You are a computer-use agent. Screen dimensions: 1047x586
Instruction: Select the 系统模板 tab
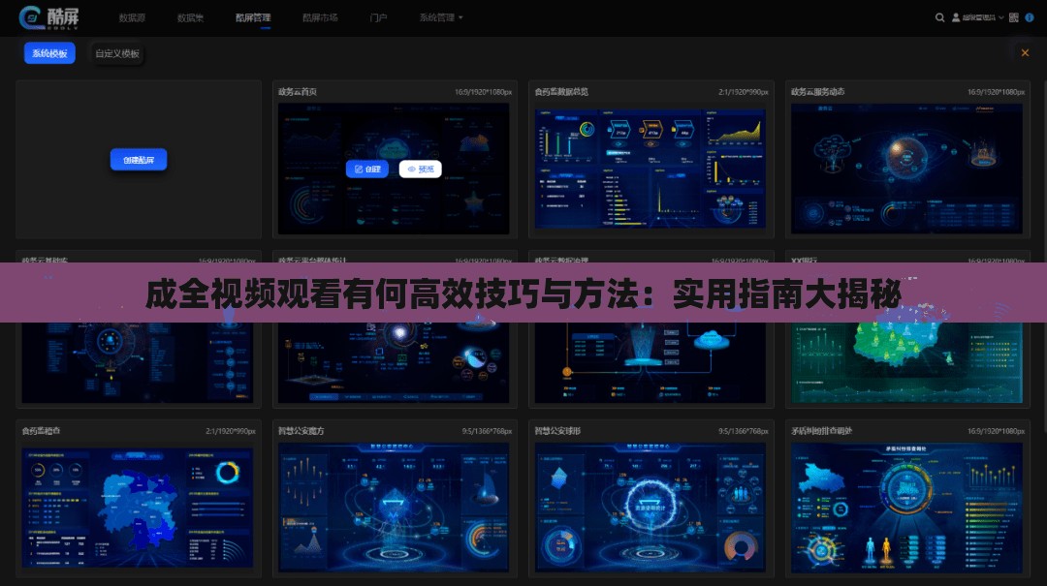tap(49, 53)
